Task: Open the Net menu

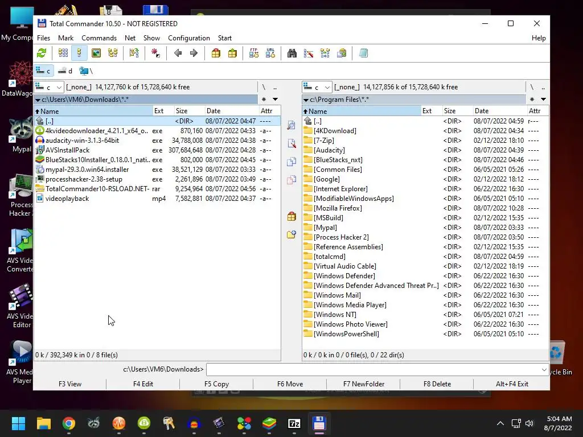Action: coord(130,38)
